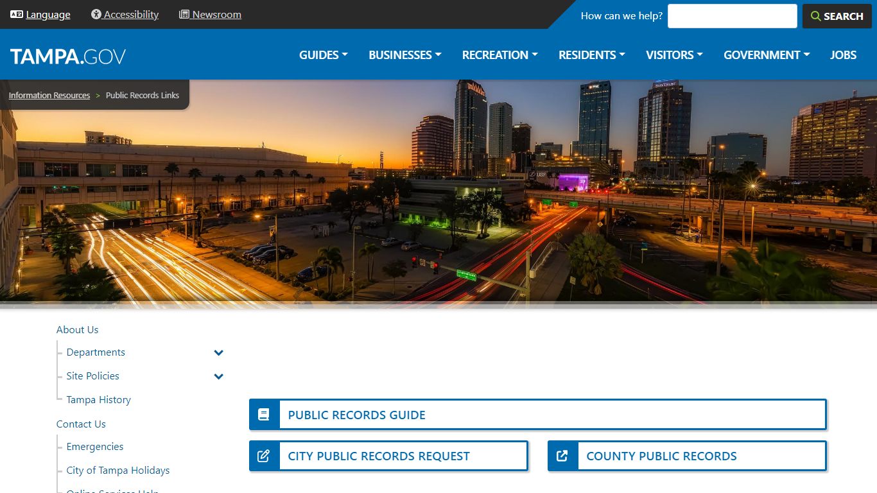Viewport: 877px width, 493px height.
Task: Expand the Departments submenu chevron
Action: pyautogui.click(x=218, y=352)
